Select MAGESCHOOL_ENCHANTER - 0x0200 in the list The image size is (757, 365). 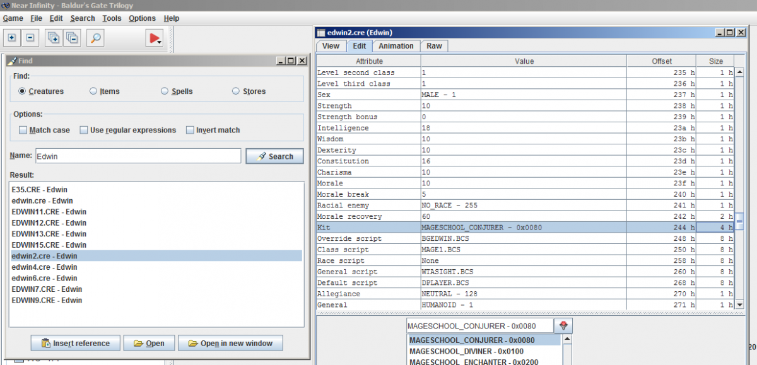(x=483, y=362)
